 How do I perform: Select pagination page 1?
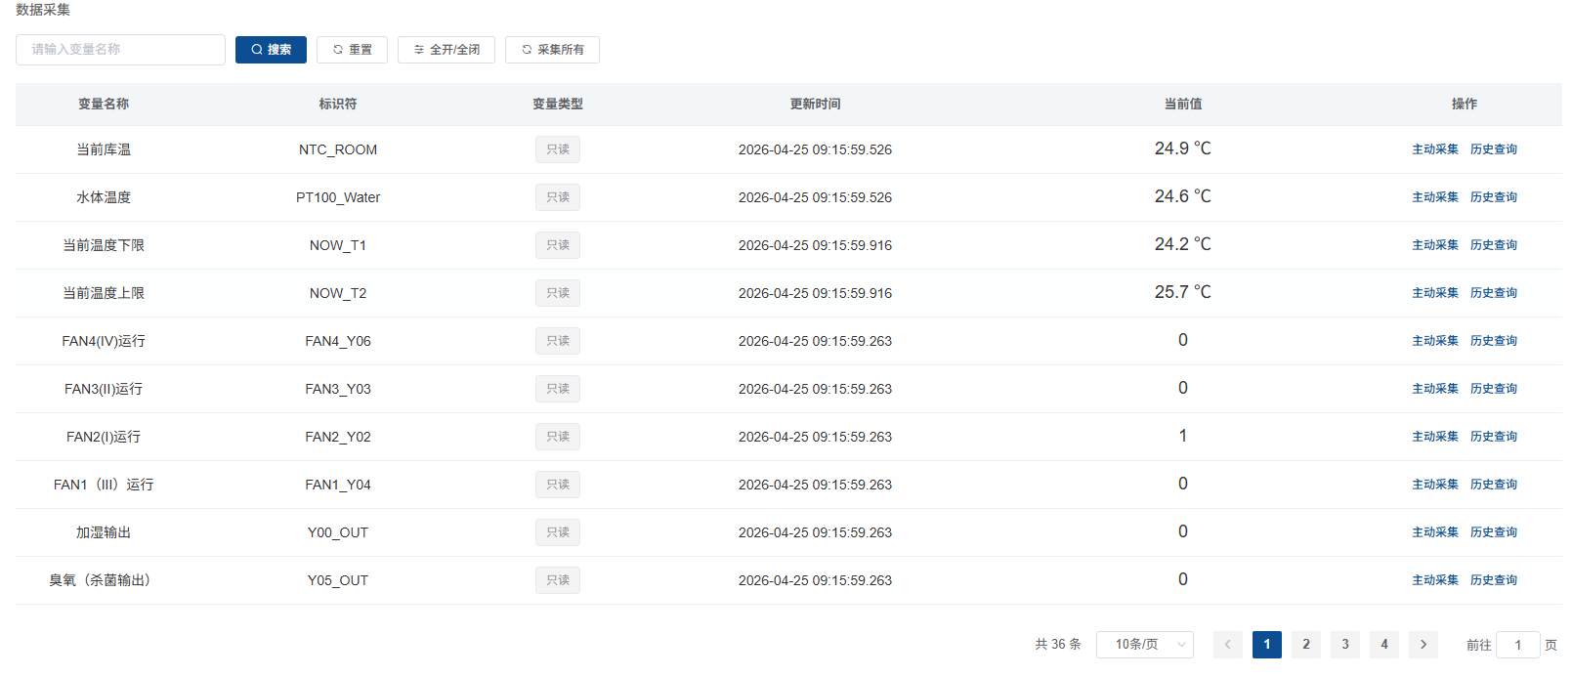(1267, 645)
